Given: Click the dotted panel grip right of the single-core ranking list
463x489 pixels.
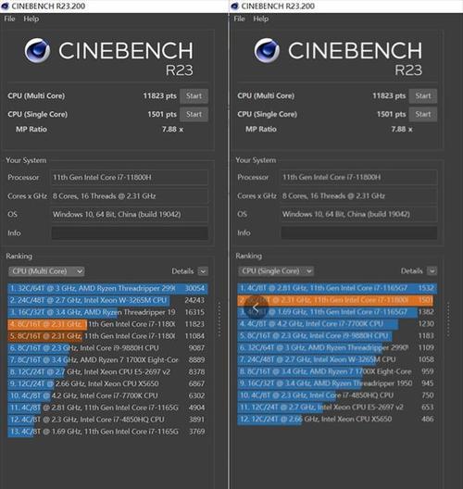Looking at the screenshot, I should coord(448,319).
